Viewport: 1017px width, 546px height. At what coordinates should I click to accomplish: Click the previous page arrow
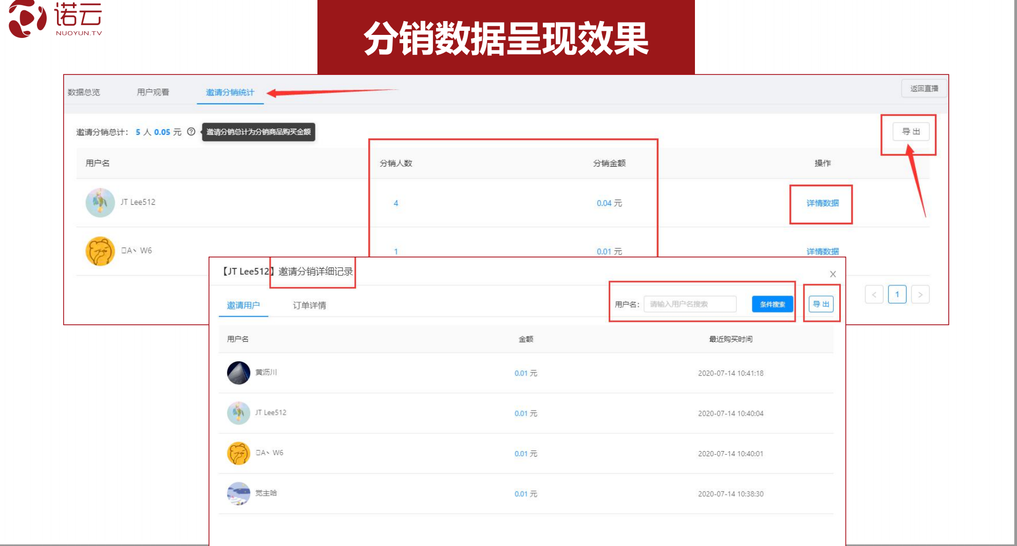[x=874, y=294]
